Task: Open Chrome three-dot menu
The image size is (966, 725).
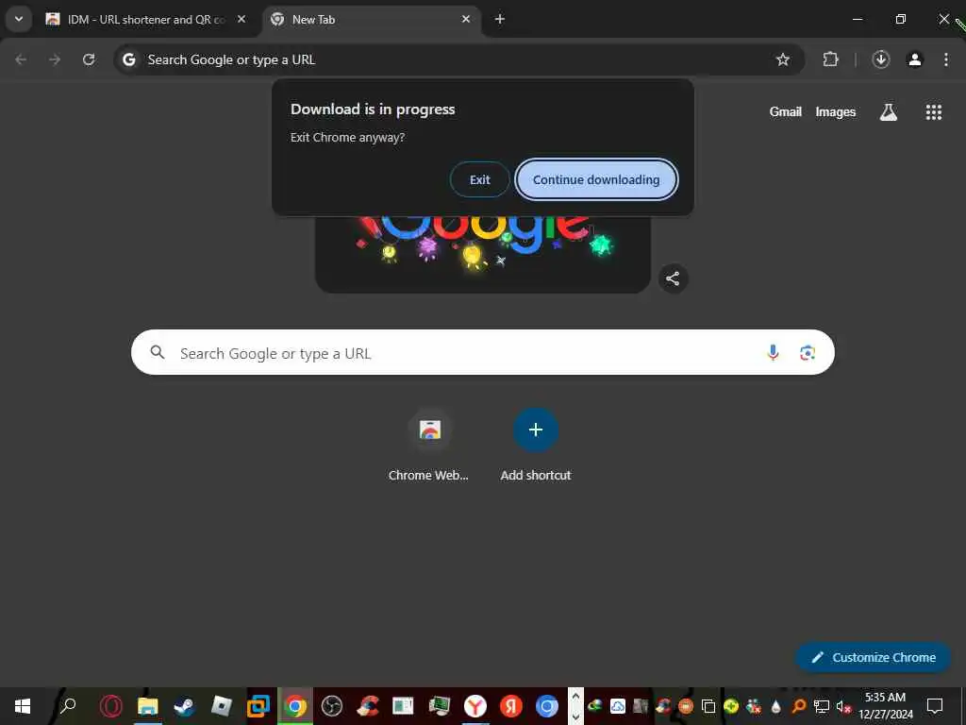Action: coord(945,59)
